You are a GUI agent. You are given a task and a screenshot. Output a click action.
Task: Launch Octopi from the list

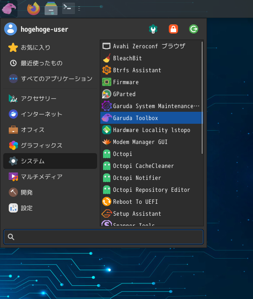pyautogui.click(x=151, y=154)
